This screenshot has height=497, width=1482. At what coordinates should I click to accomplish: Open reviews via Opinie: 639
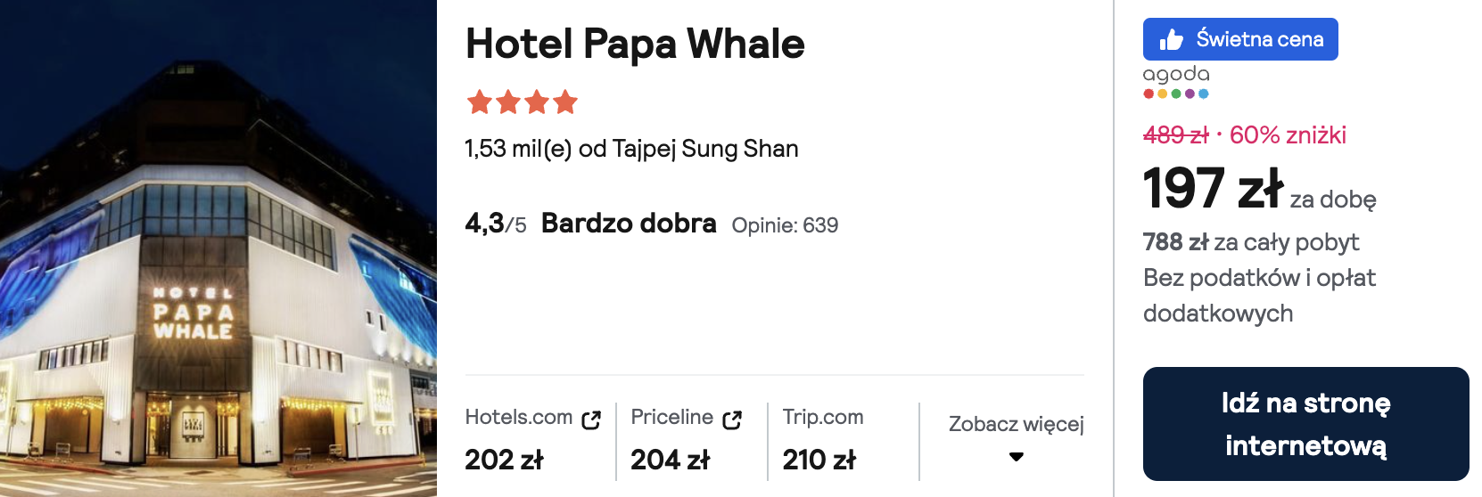point(785,225)
